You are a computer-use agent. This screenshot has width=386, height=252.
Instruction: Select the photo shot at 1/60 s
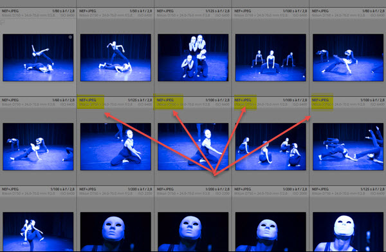point(38,146)
